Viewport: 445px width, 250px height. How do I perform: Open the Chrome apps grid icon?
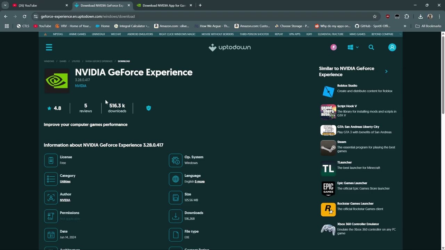7,26
